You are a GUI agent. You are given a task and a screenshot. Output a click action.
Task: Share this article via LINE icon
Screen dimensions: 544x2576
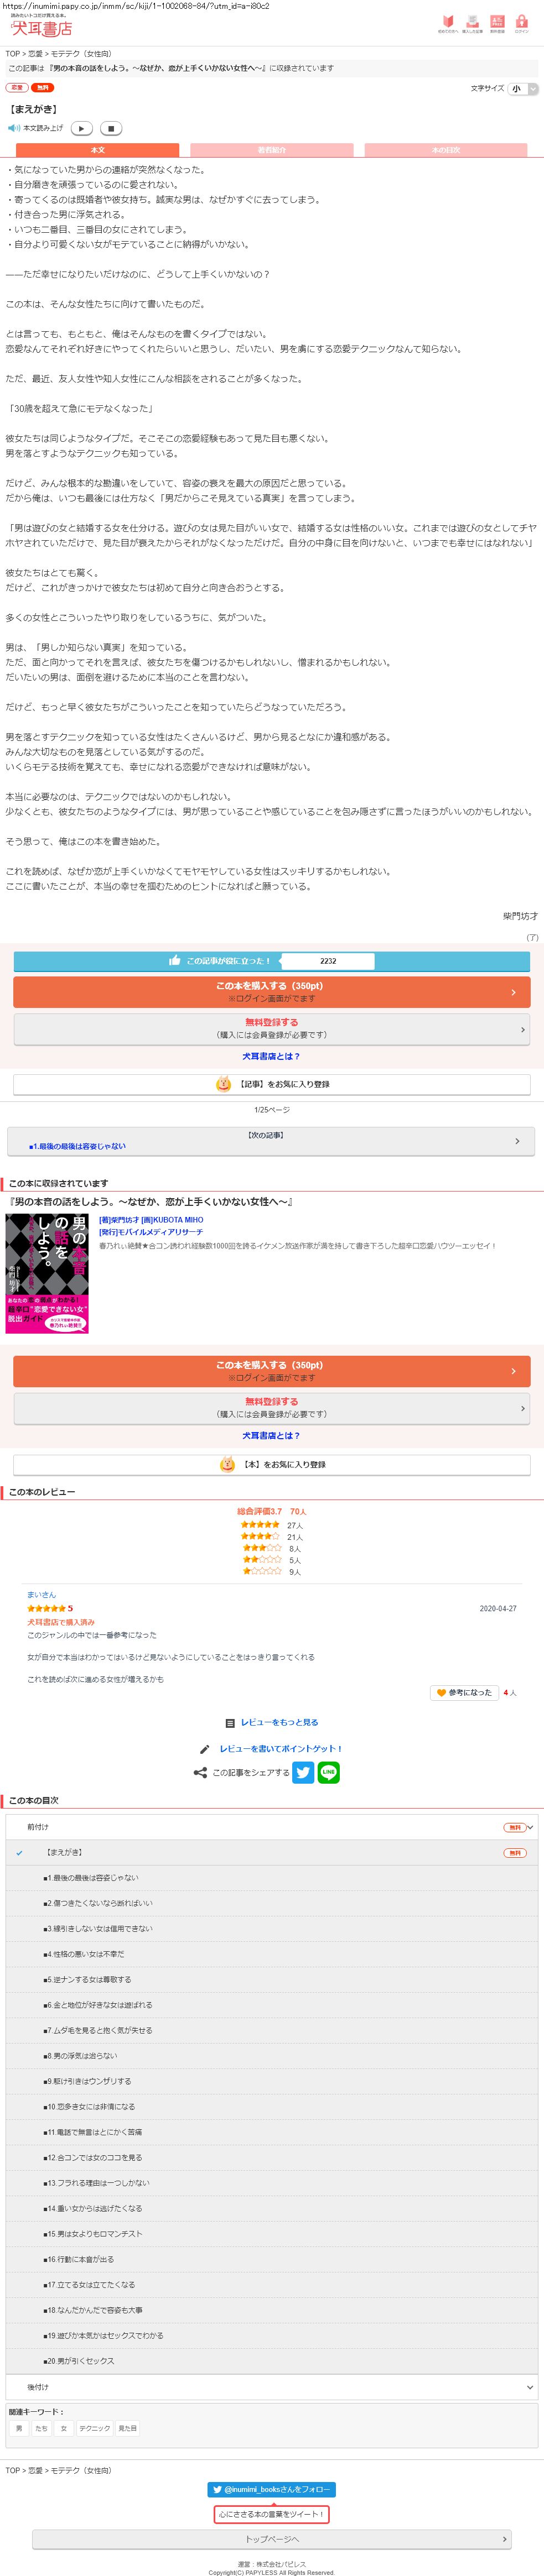[328, 1772]
